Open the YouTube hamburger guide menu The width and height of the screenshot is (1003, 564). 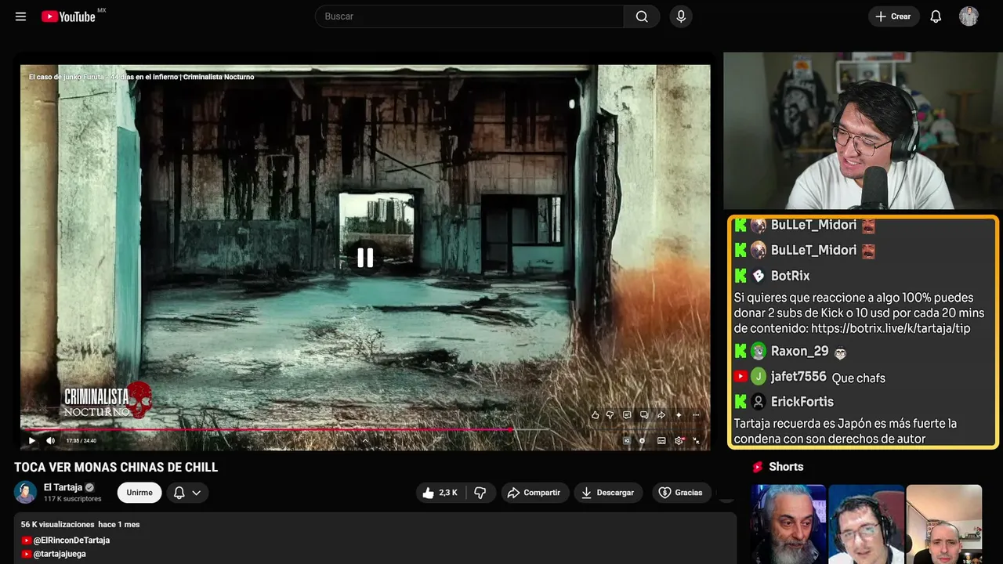pyautogui.click(x=20, y=16)
